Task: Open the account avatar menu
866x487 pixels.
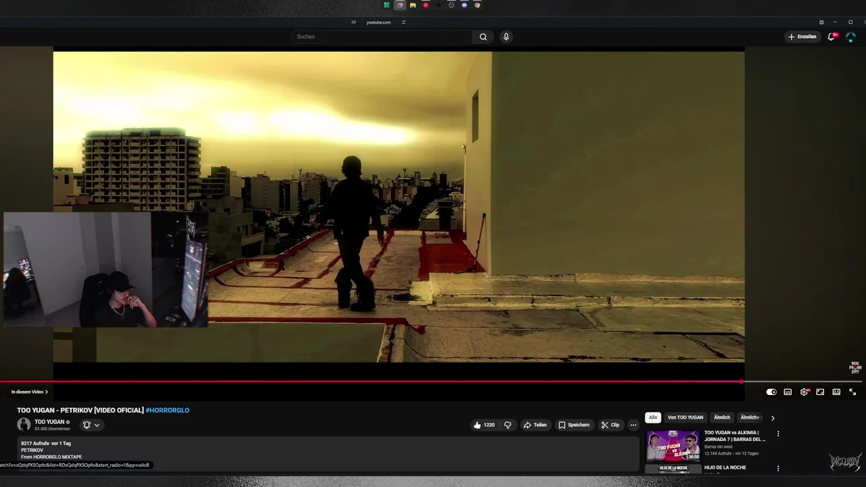Action: click(x=851, y=37)
